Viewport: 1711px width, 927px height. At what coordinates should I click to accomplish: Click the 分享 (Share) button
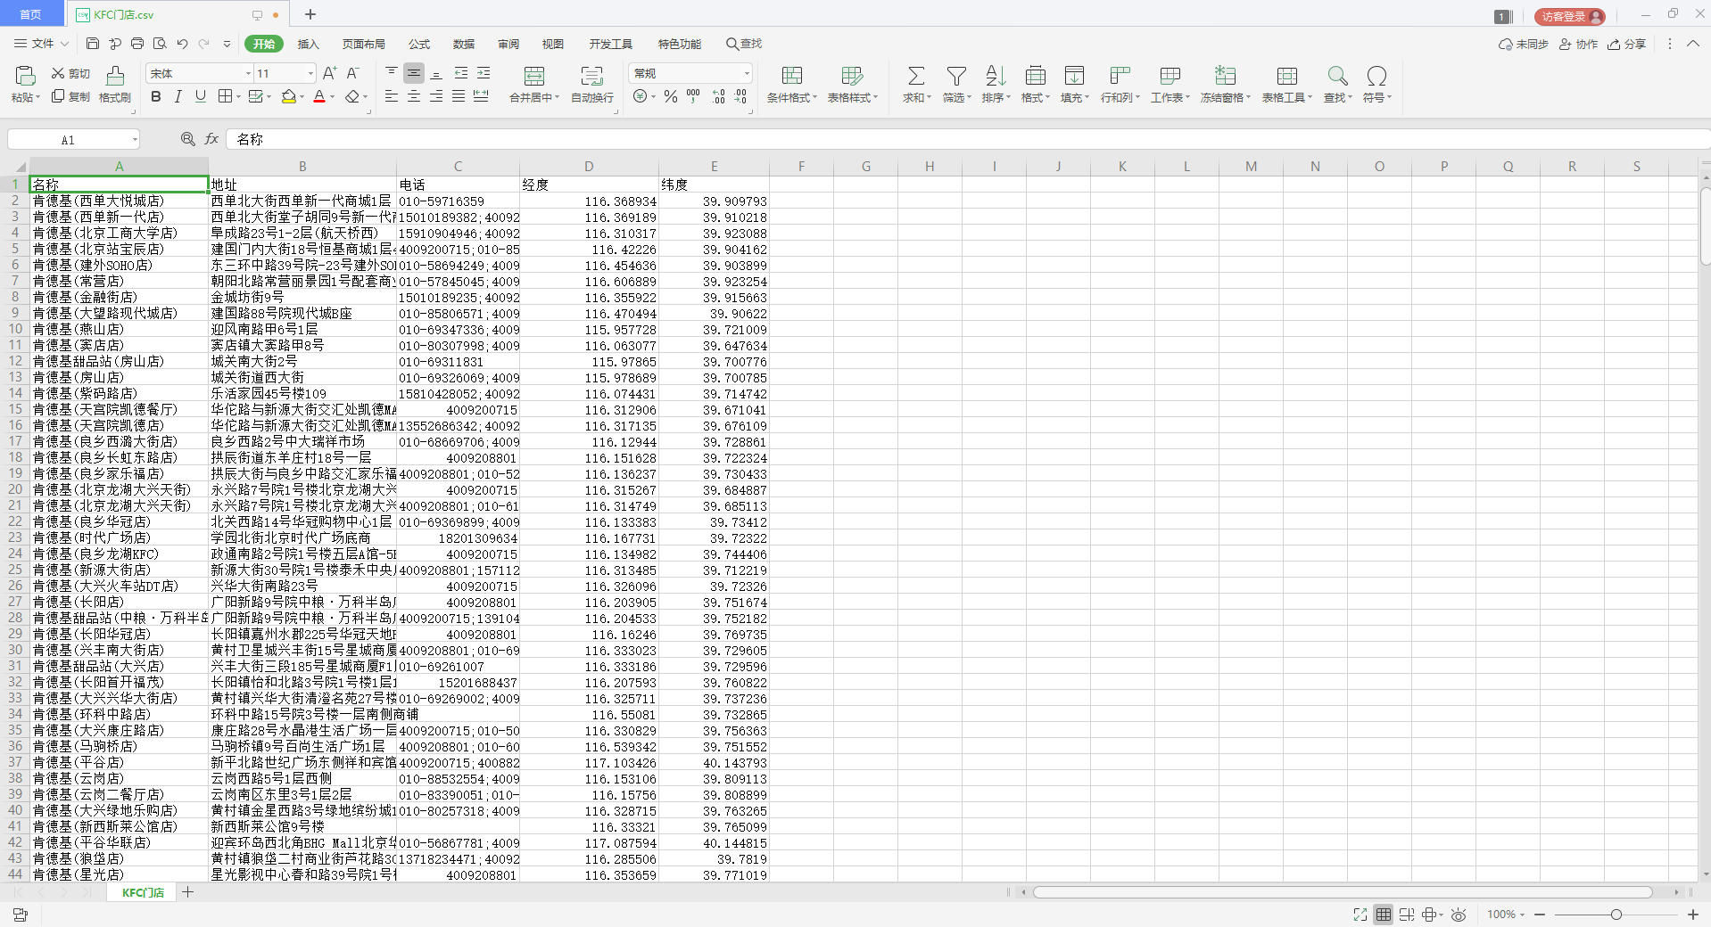click(1627, 44)
